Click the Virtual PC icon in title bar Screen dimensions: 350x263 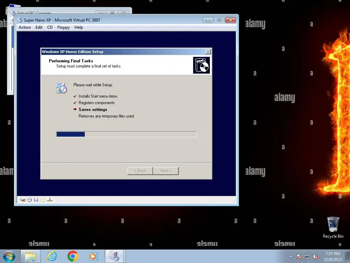pos(20,20)
